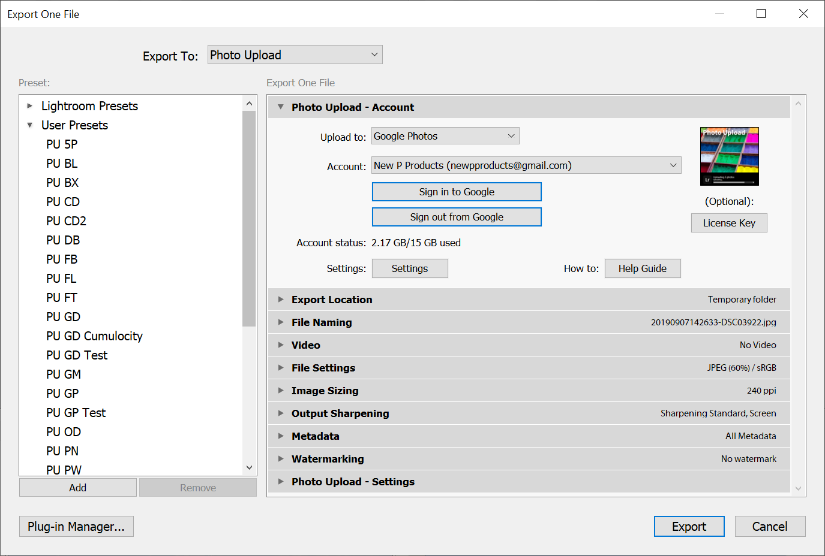Open the Account selection dropdown
The height and width of the screenshot is (556, 825).
[526, 165]
